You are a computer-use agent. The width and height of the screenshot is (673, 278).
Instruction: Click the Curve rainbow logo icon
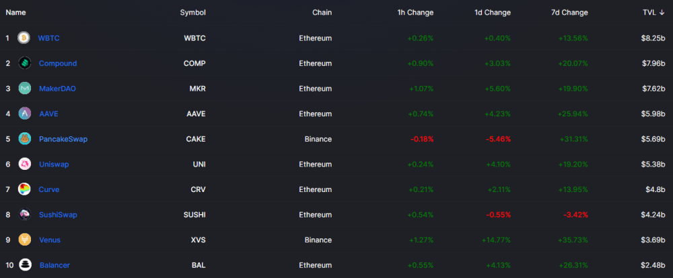[24, 189]
